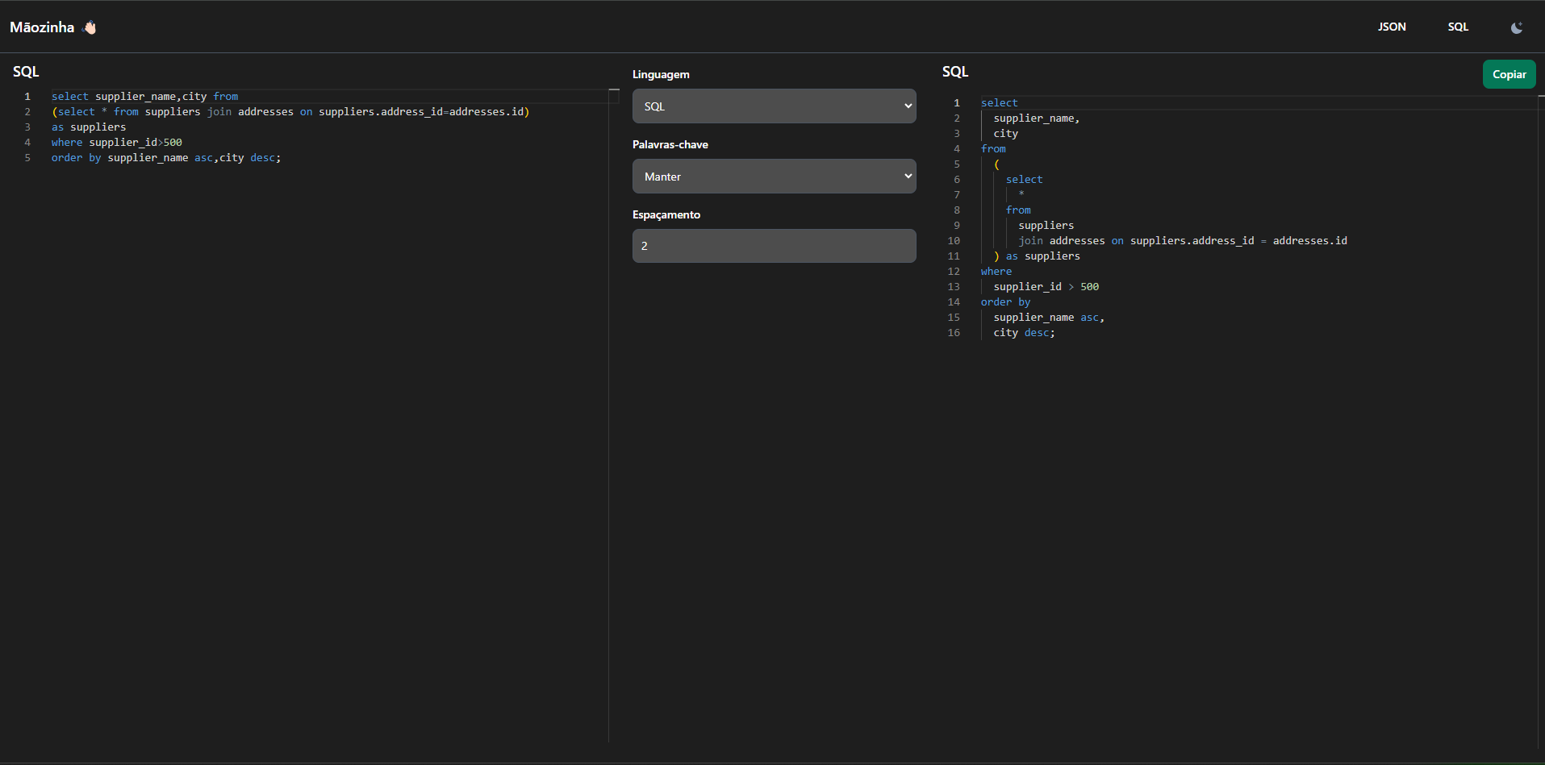Click the Linguagem label
Viewport: 1545px width, 765px height.
tap(661, 74)
